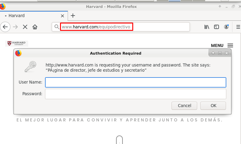Open the Firefox hamburger menu

point(238,27)
